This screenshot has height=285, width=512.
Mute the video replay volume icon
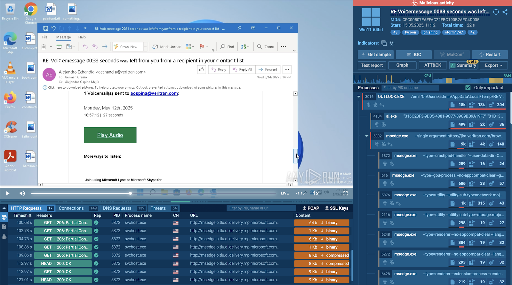(22, 193)
